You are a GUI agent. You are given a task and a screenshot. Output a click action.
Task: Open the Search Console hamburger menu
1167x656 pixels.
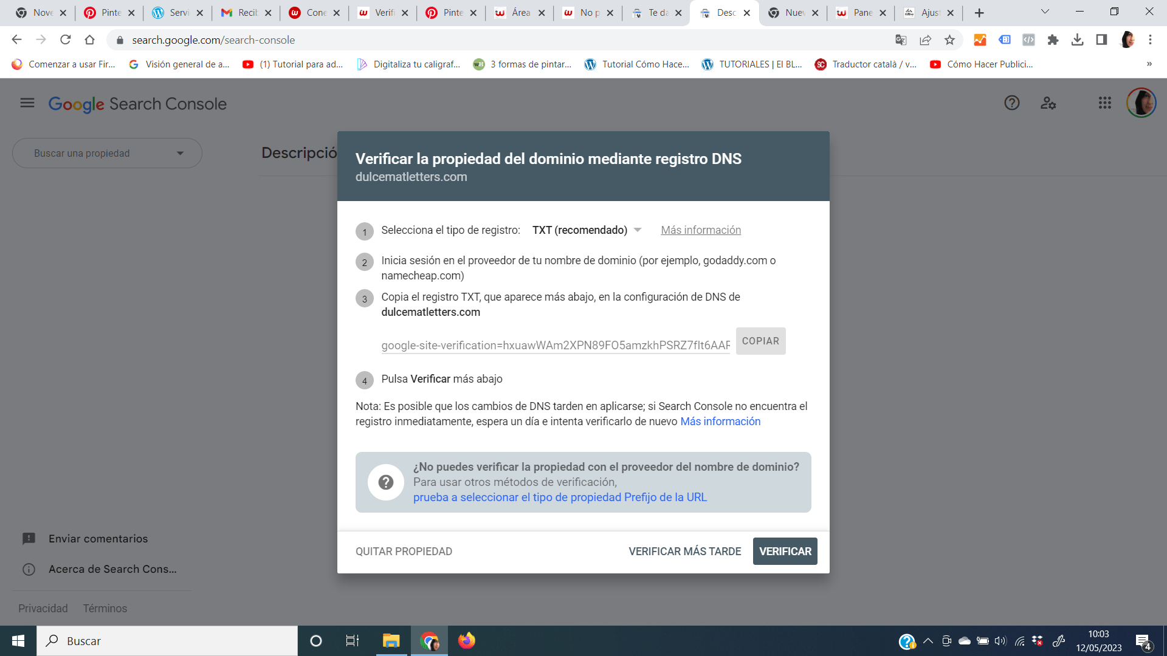27,103
